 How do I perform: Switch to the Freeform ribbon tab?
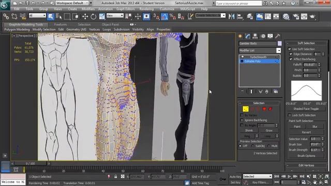click(x=61, y=24)
